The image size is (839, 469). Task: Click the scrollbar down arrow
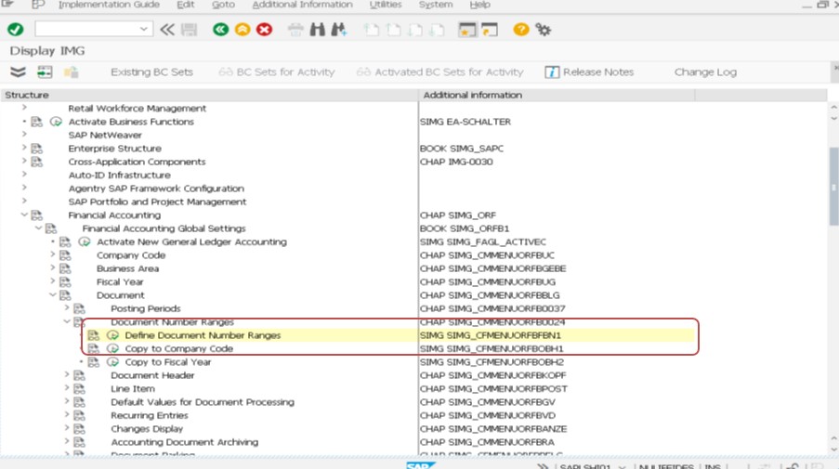point(833,449)
